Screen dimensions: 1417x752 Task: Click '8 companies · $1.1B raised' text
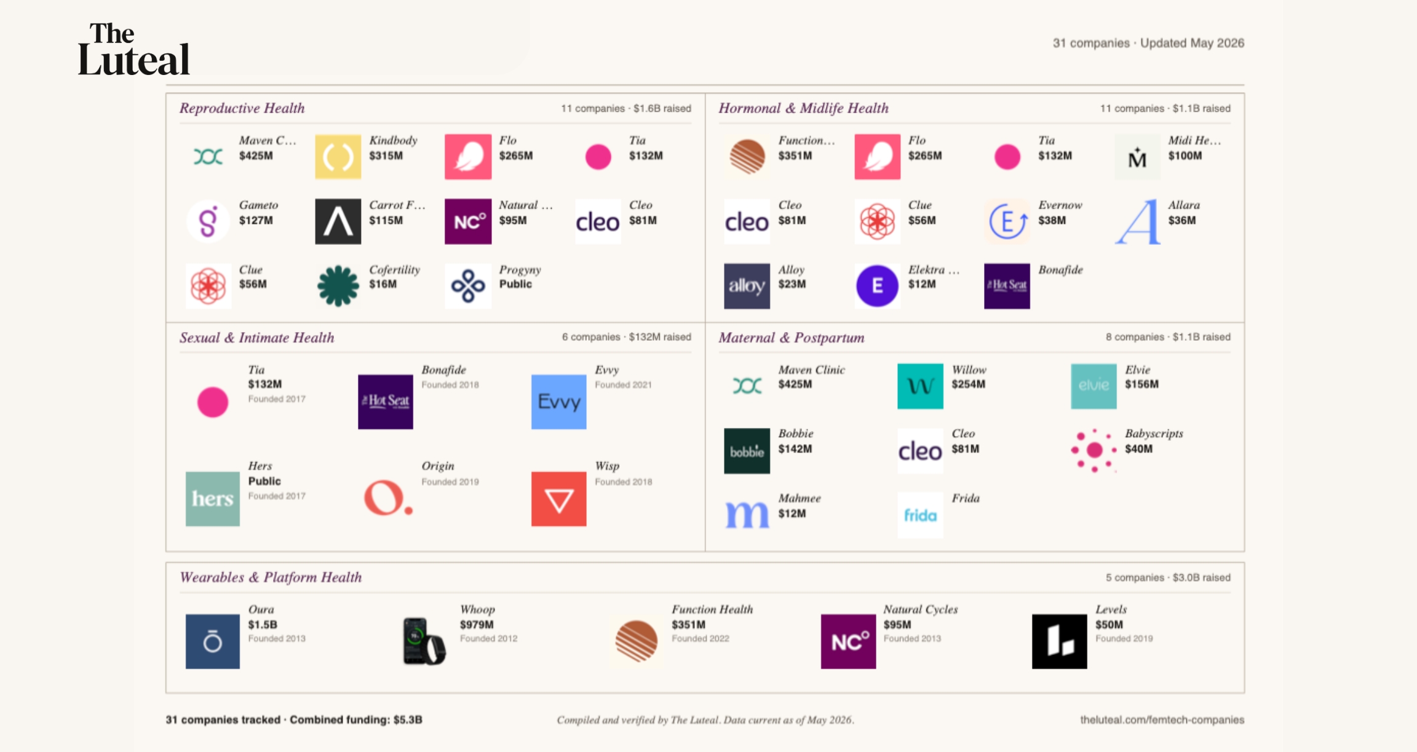(x=1168, y=337)
